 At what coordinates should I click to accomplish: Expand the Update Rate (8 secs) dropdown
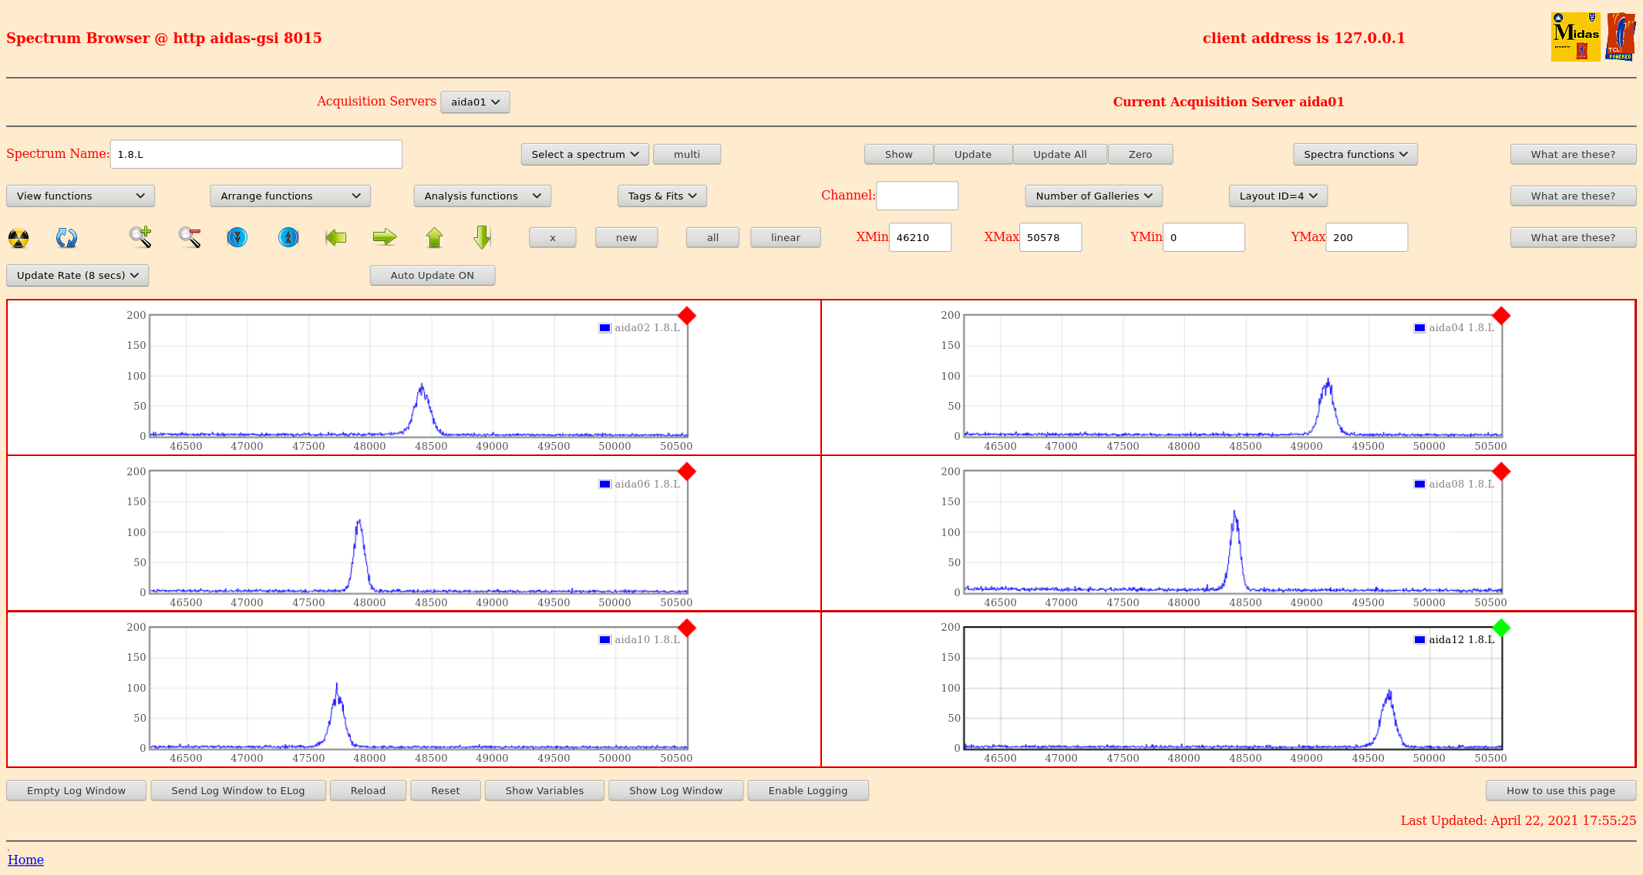click(x=77, y=275)
